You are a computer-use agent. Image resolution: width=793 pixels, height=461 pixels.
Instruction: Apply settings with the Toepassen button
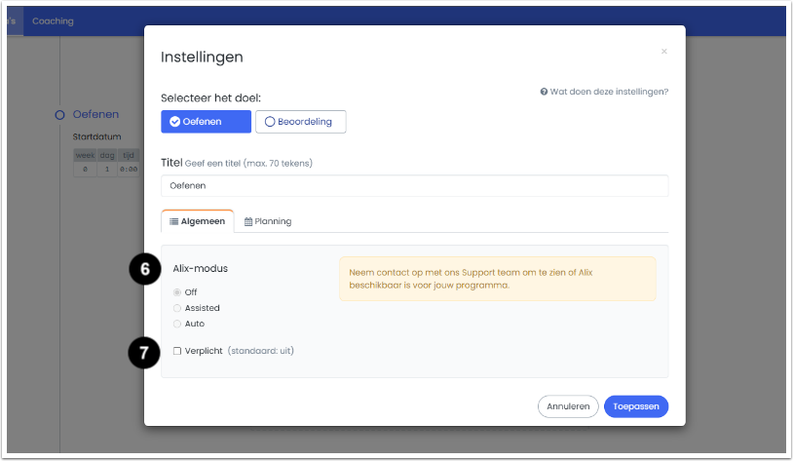[636, 406]
